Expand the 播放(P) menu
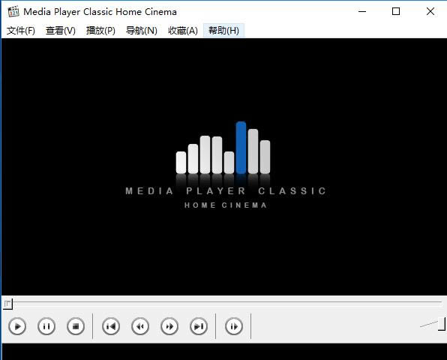This screenshot has width=447, height=360. 101,31
